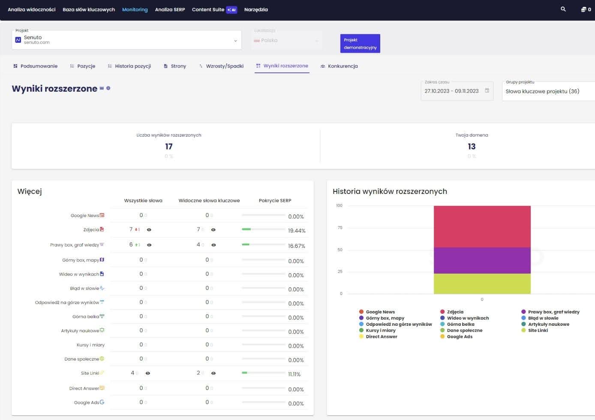Click the Odpowiedź na górze wyników icon
Viewport: 595px width, 420px height.
(102, 302)
